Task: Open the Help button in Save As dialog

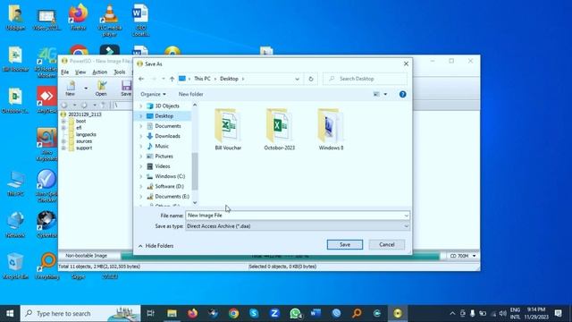Action: 402,94
